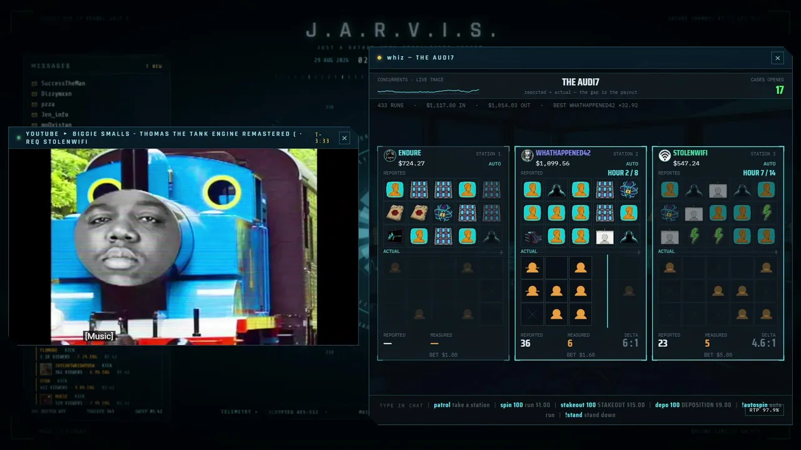The width and height of the screenshot is (801, 450).
Task: Click the stakeout 100 chat command
Action: pos(578,405)
